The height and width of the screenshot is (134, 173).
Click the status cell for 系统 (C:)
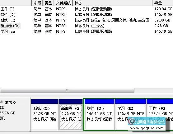pyautogui.click(x=112, y=20)
